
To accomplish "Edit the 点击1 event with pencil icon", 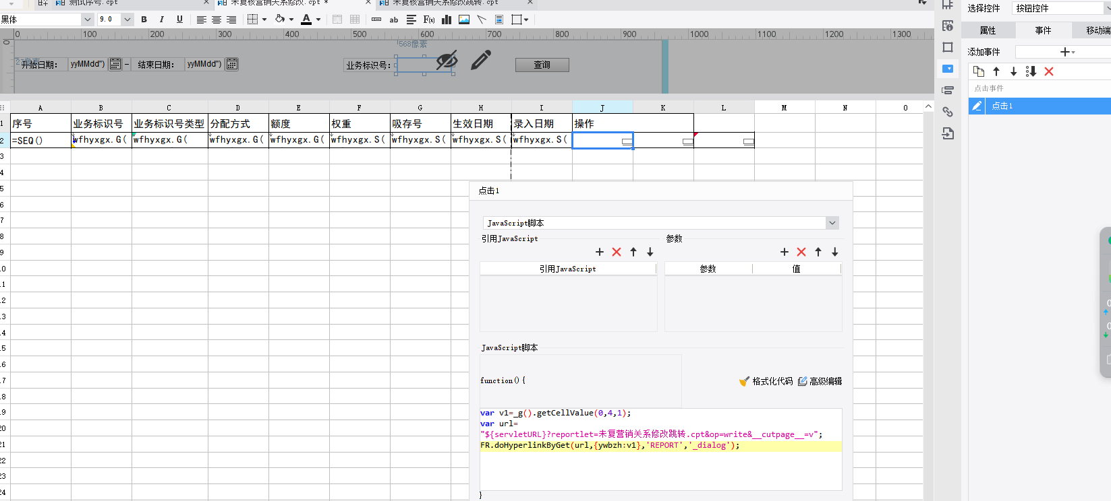I will (977, 106).
